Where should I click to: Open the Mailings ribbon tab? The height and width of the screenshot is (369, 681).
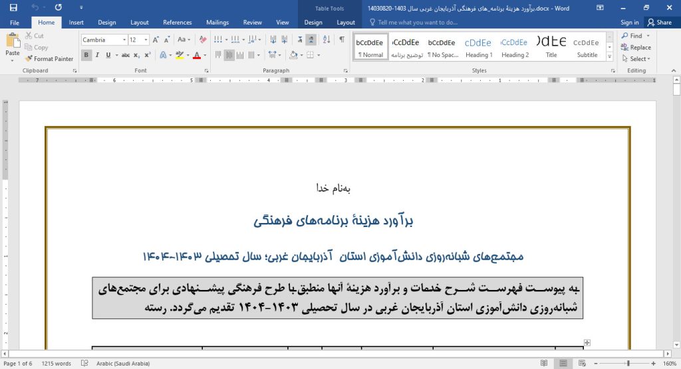pos(217,23)
